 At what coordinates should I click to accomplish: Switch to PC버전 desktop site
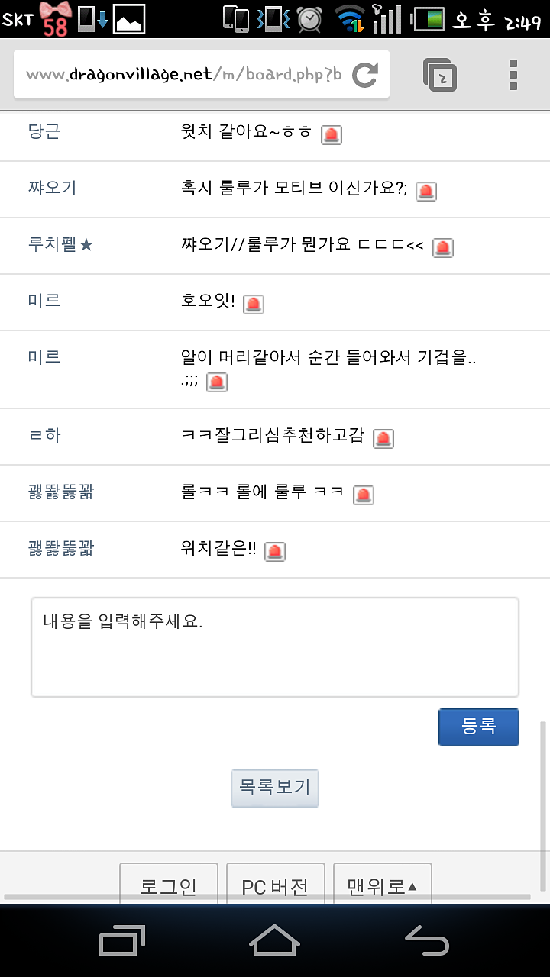(x=276, y=885)
